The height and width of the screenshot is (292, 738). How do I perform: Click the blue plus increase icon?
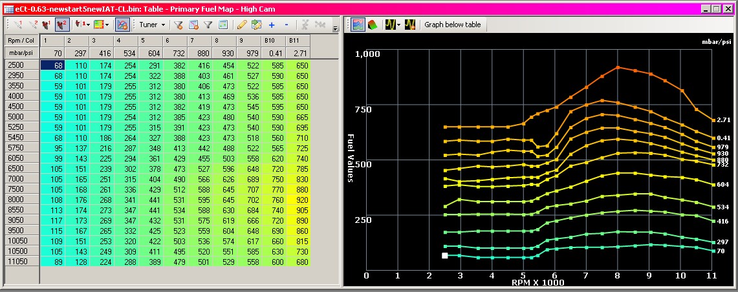[271, 25]
